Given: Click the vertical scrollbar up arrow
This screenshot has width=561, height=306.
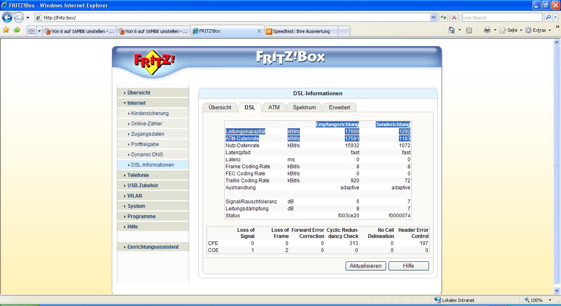Looking at the screenshot, I should point(557,42).
